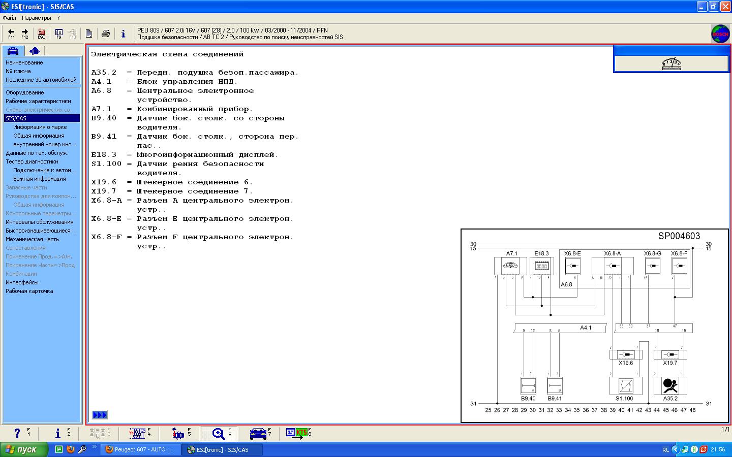Click the X19.6 legend line text
732x457 pixels.
pyautogui.click(x=172, y=182)
